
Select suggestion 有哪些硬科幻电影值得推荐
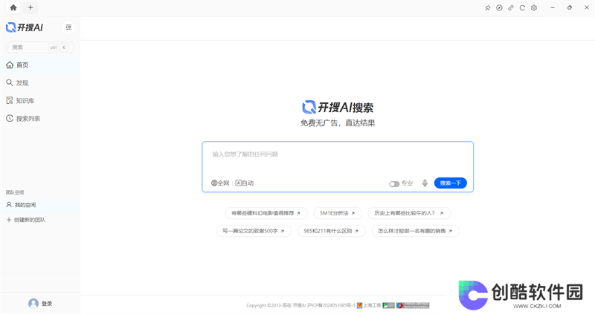pos(266,213)
